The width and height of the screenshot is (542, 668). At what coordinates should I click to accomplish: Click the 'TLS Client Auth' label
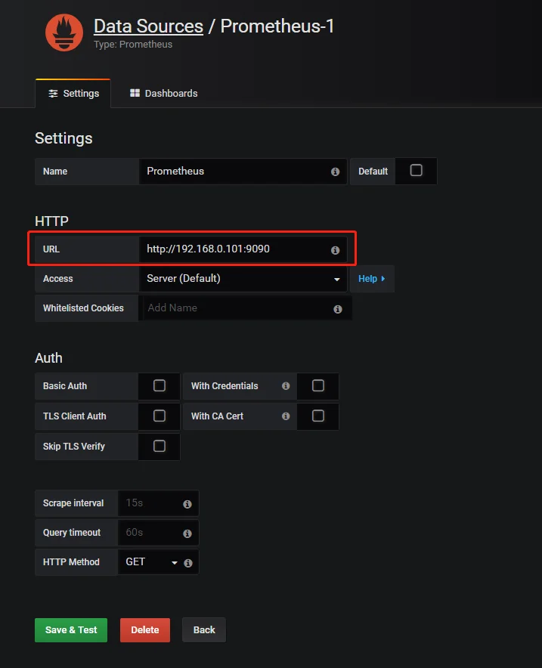(75, 416)
